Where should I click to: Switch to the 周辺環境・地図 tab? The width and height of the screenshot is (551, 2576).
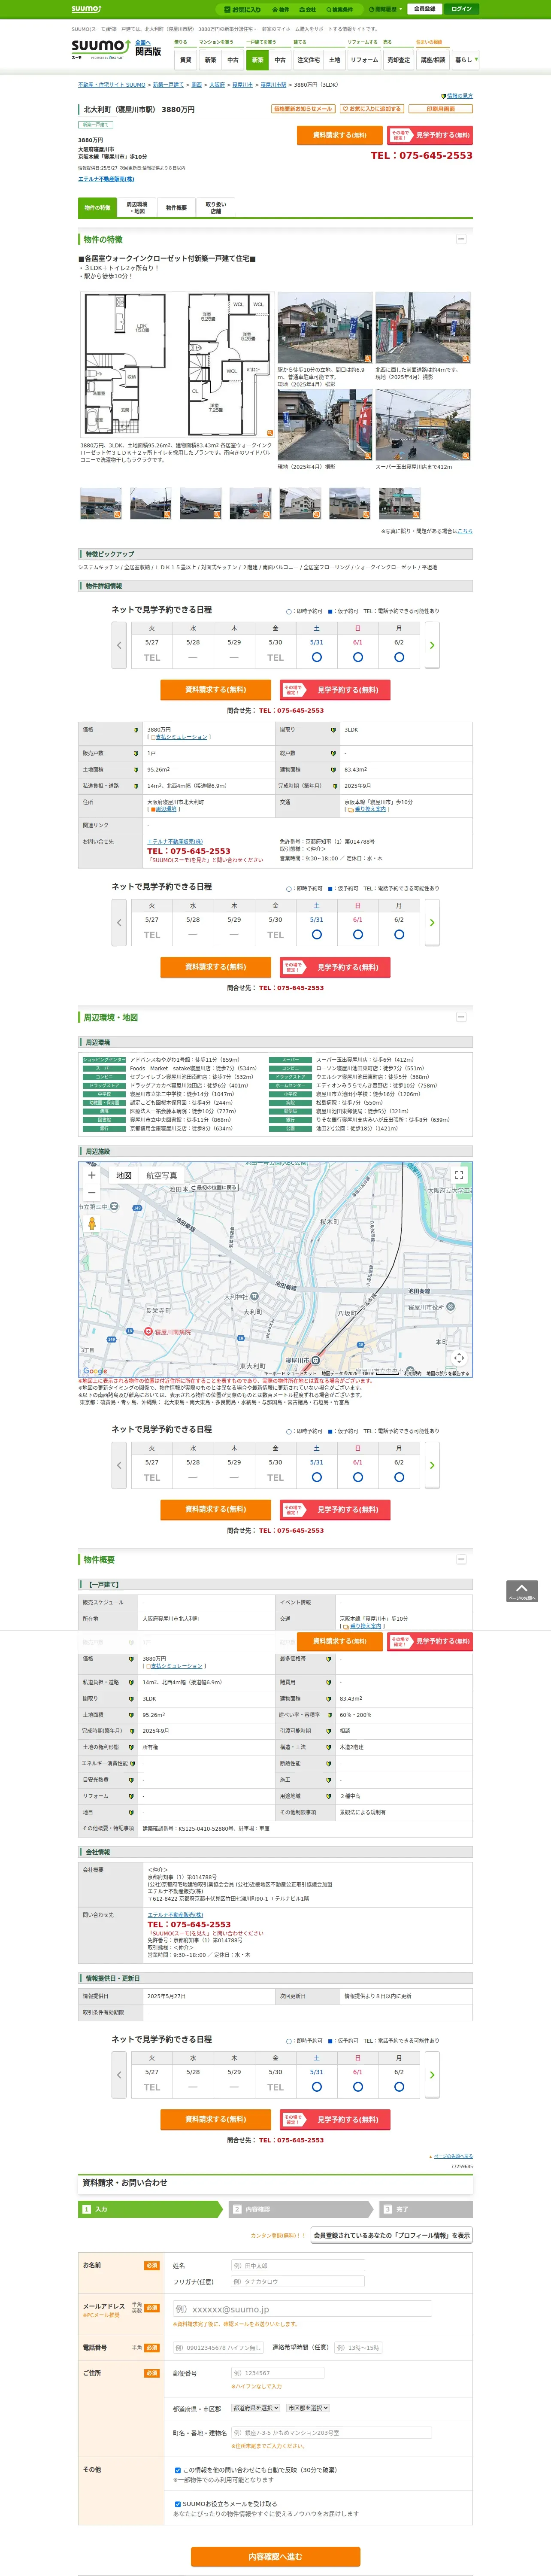tap(137, 208)
